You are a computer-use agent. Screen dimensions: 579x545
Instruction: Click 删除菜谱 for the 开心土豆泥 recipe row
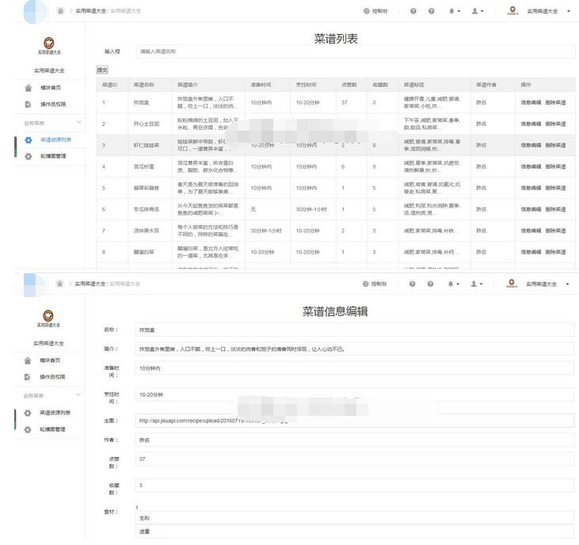point(555,124)
